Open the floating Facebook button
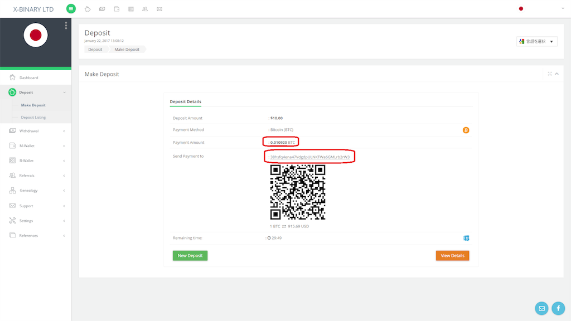This screenshot has height=321, width=571. 558,308
